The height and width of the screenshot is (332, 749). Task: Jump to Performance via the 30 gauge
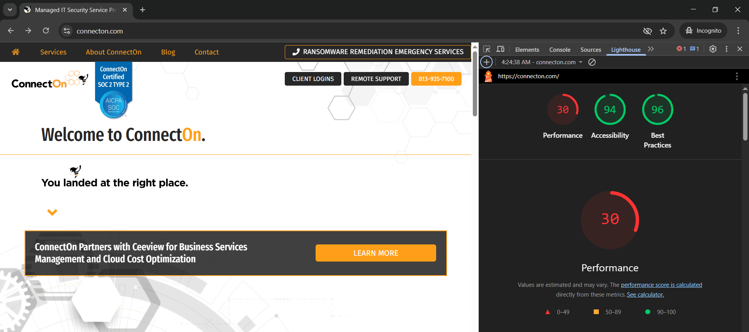click(563, 110)
